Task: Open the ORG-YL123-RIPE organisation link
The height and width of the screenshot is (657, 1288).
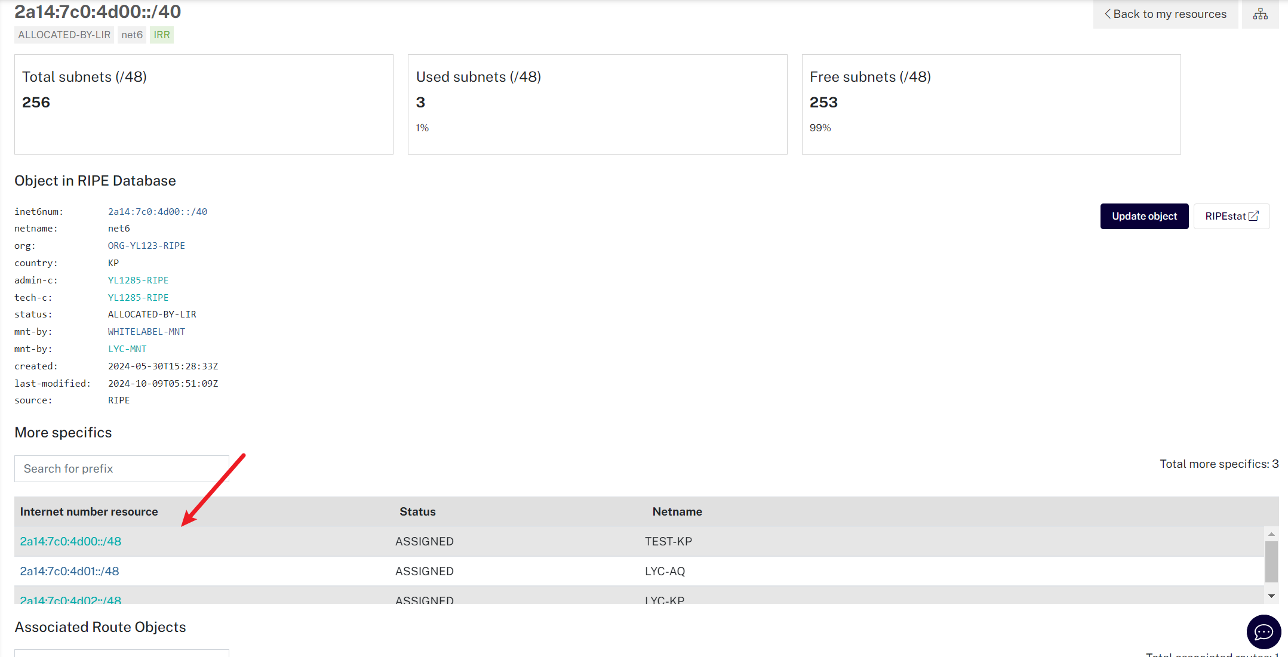Action: [x=146, y=246]
